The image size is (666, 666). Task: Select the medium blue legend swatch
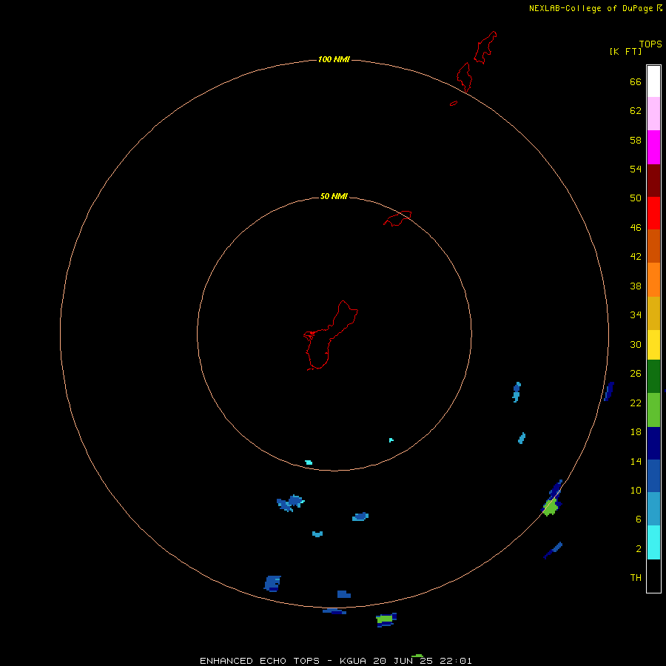click(653, 476)
